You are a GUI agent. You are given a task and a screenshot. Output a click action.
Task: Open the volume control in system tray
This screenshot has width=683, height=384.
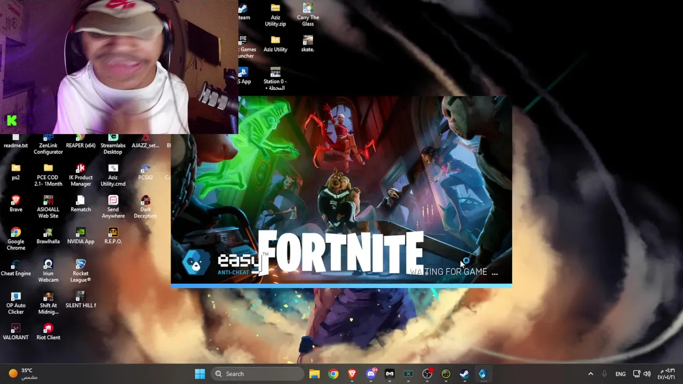pyautogui.click(x=647, y=374)
